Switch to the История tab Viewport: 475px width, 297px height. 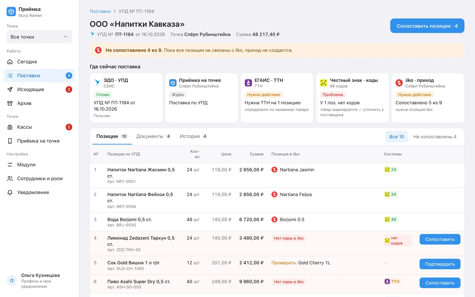pyautogui.click(x=194, y=136)
